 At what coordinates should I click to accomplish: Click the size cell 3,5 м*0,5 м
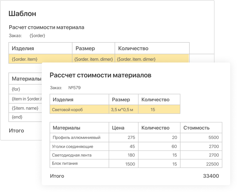pyautogui.click(x=124, y=109)
